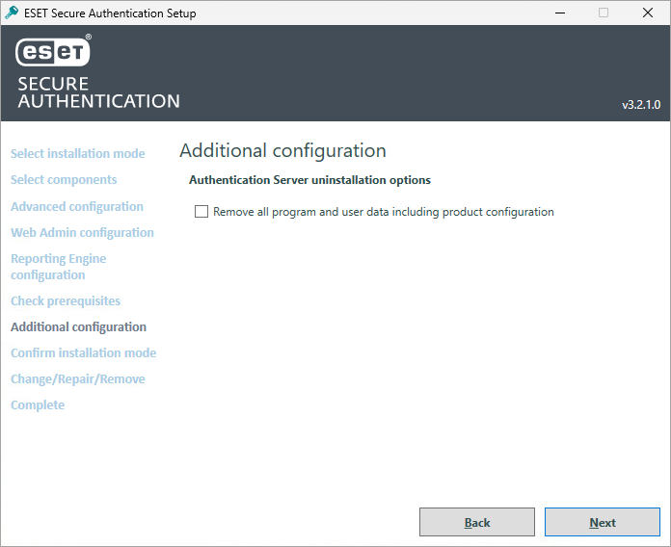This screenshot has width=671, height=547.
Task: Minimize the ESET Setup window
Action: click(x=560, y=13)
